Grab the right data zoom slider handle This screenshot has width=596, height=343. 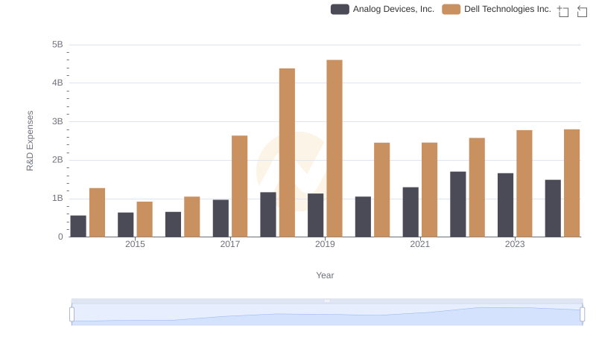coord(582,314)
